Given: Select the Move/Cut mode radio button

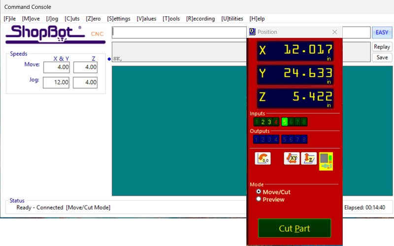Looking at the screenshot, I should [x=259, y=191].
